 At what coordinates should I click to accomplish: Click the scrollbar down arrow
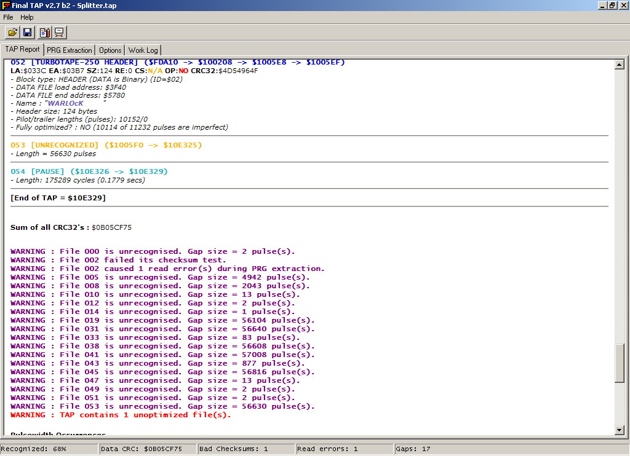[x=620, y=430]
